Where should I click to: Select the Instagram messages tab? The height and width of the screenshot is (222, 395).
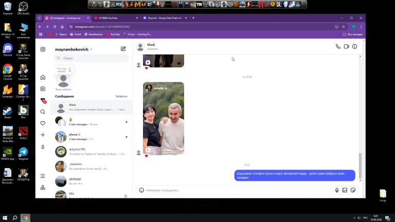tap(67, 18)
